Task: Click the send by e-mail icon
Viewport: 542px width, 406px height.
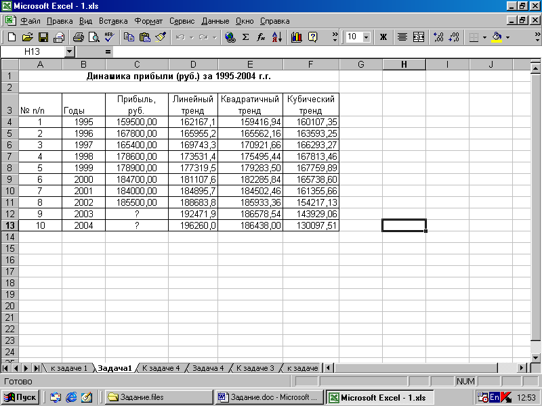Action: (x=59, y=37)
